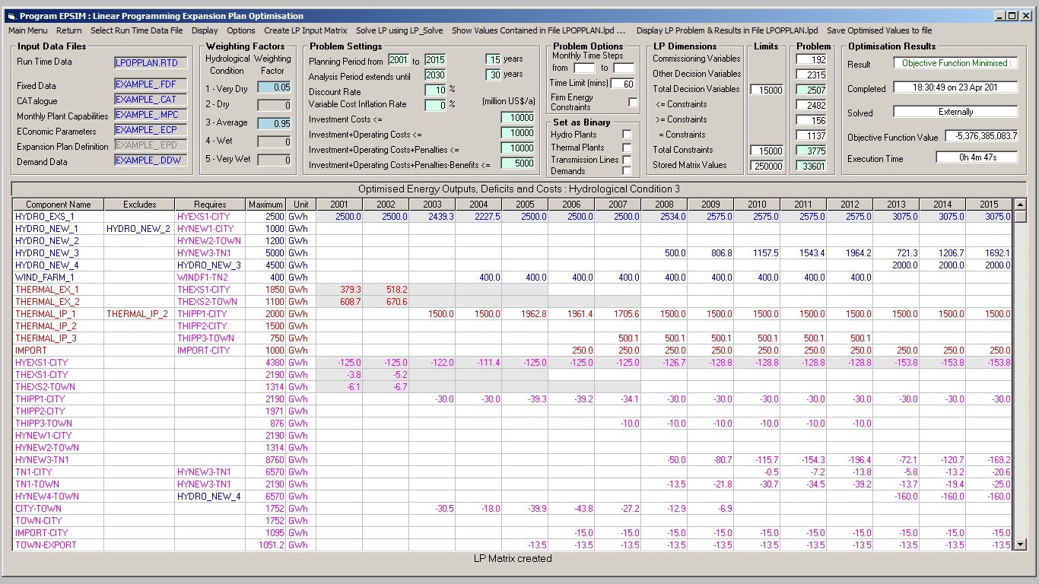
Task: Click Save Optimised Values to file
Action: [x=879, y=30]
